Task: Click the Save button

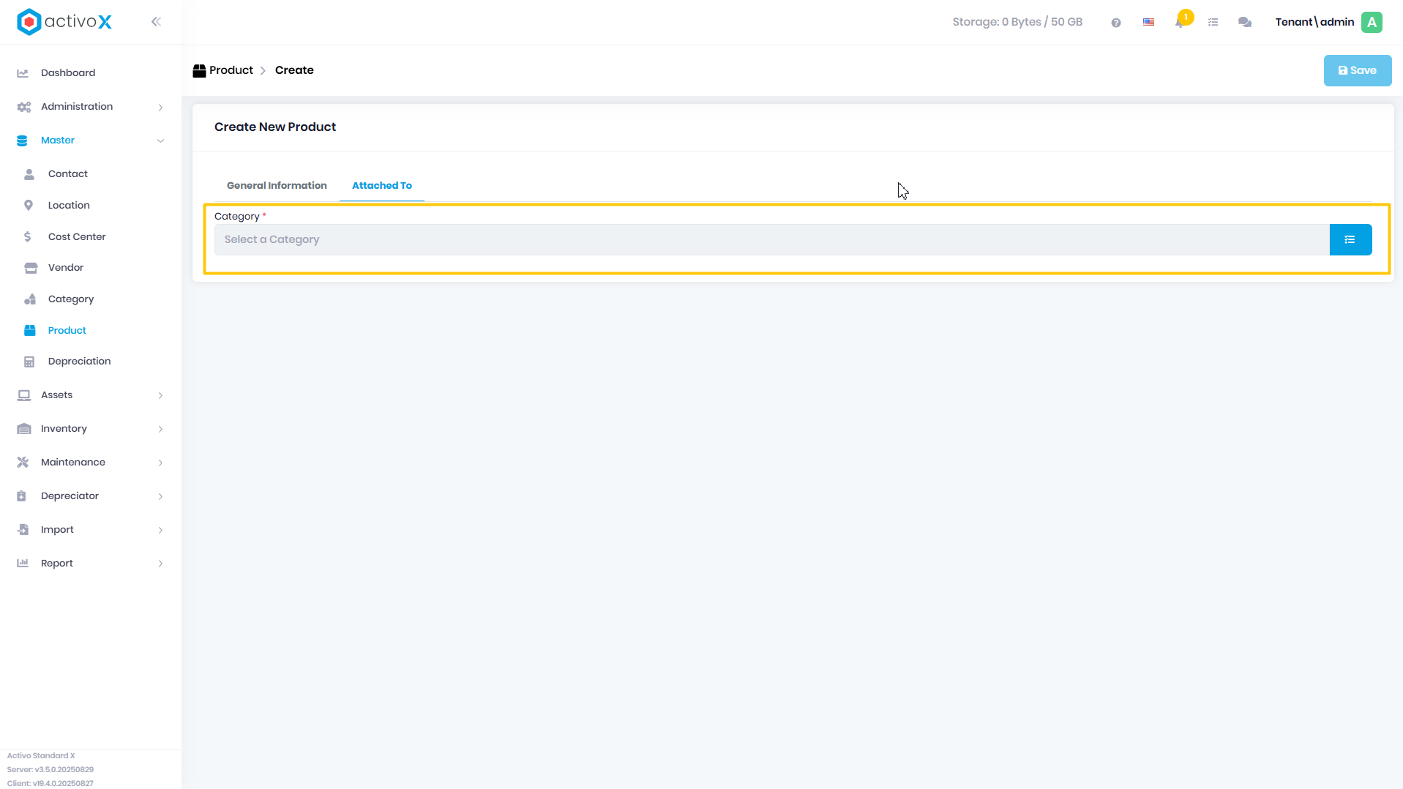Action: click(1358, 71)
